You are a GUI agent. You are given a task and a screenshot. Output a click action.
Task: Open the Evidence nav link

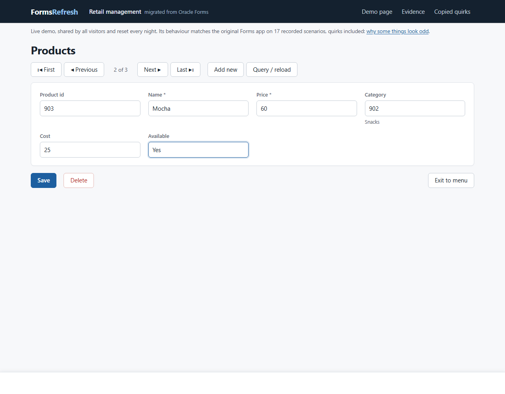tap(413, 12)
